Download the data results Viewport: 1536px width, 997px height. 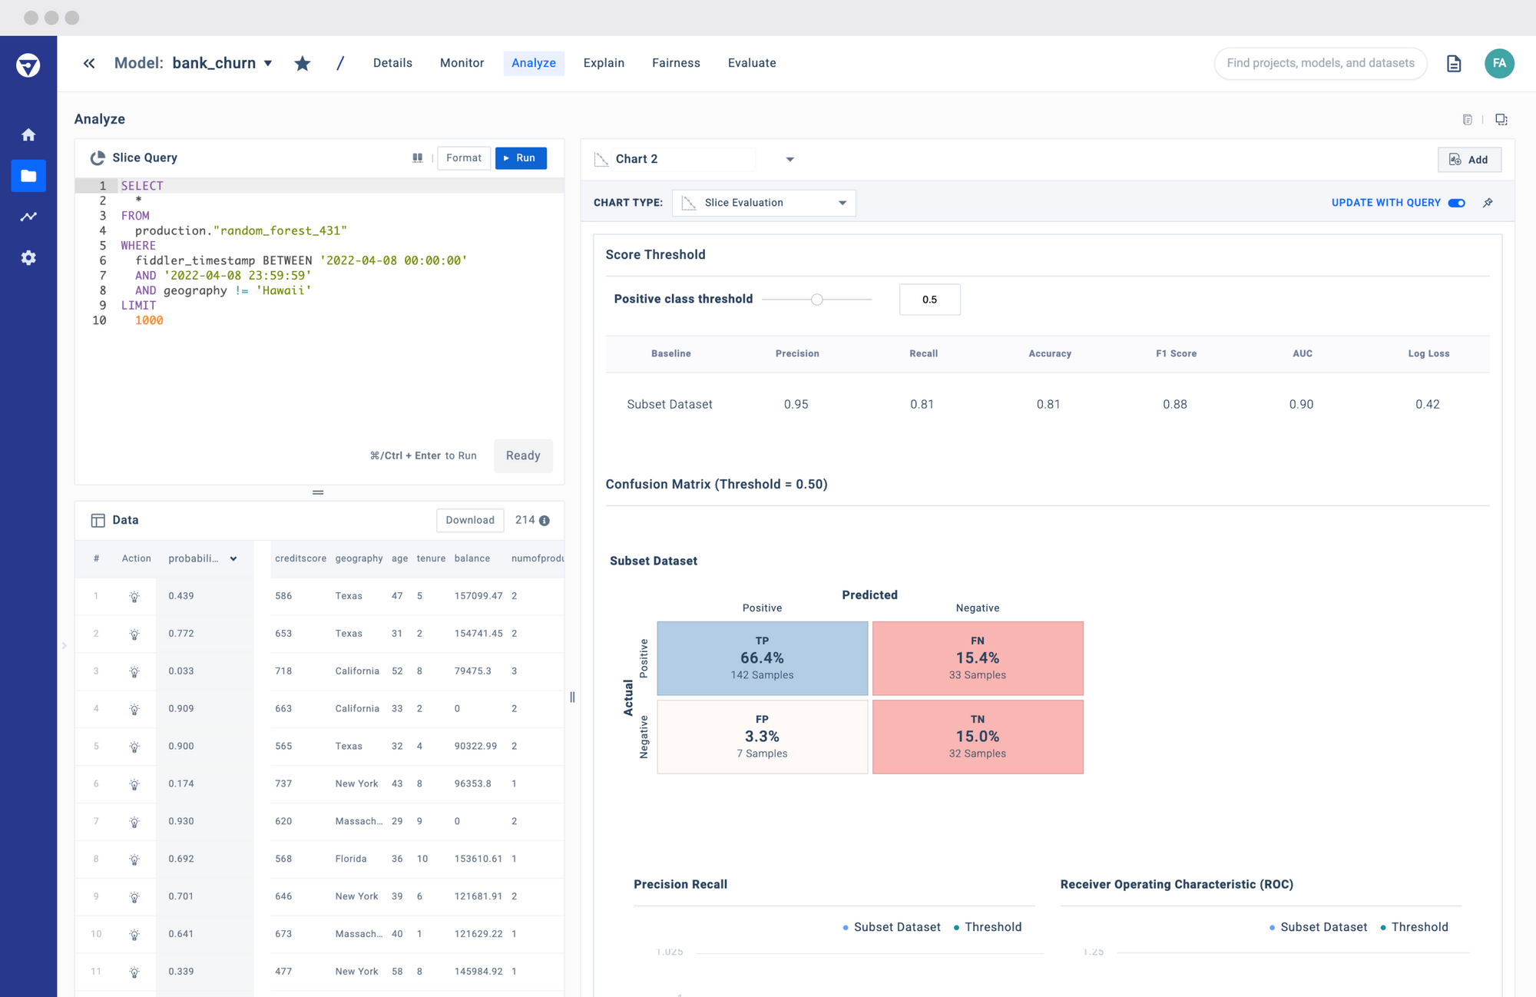tap(469, 520)
